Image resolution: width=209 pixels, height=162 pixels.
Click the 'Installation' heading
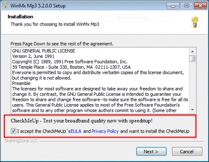[20, 17]
